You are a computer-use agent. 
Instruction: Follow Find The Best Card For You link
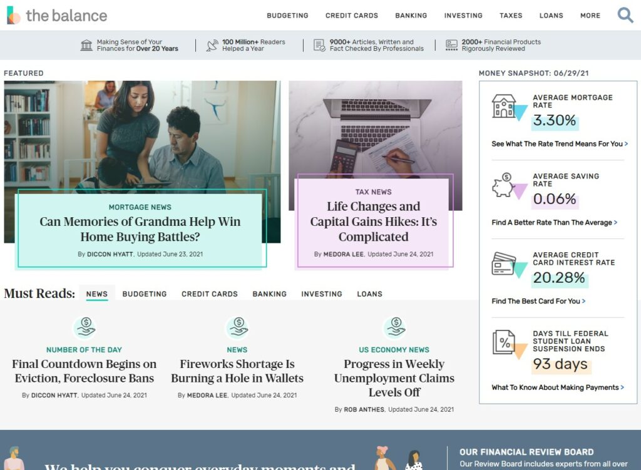pyautogui.click(x=538, y=301)
